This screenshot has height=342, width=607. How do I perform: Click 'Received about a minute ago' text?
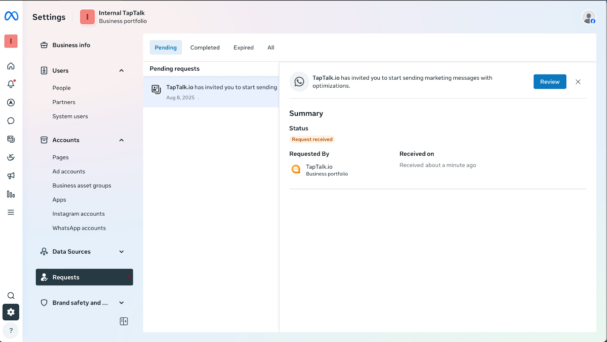pyautogui.click(x=438, y=165)
